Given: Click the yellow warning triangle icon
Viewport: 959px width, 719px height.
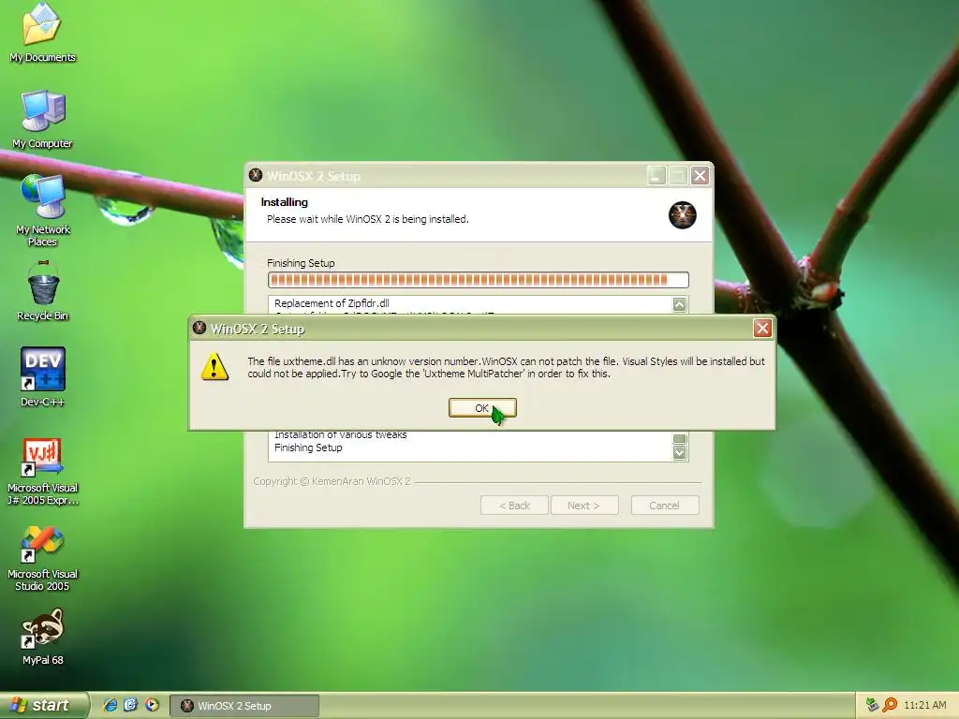Looking at the screenshot, I should [214, 367].
